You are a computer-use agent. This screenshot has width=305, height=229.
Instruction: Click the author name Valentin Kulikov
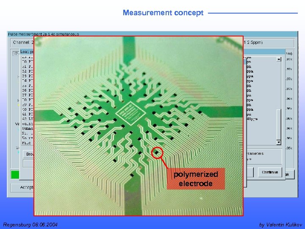284,224
